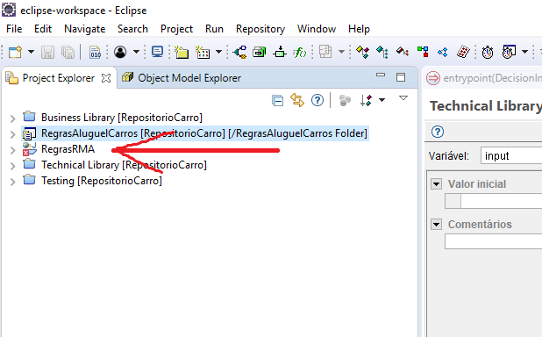Expand RegrasRMA tree node

(13, 150)
